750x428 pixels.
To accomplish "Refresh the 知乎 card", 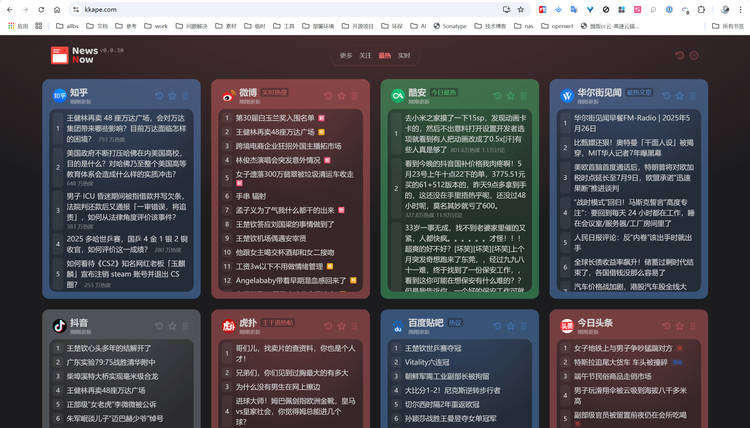I will pyautogui.click(x=159, y=96).
